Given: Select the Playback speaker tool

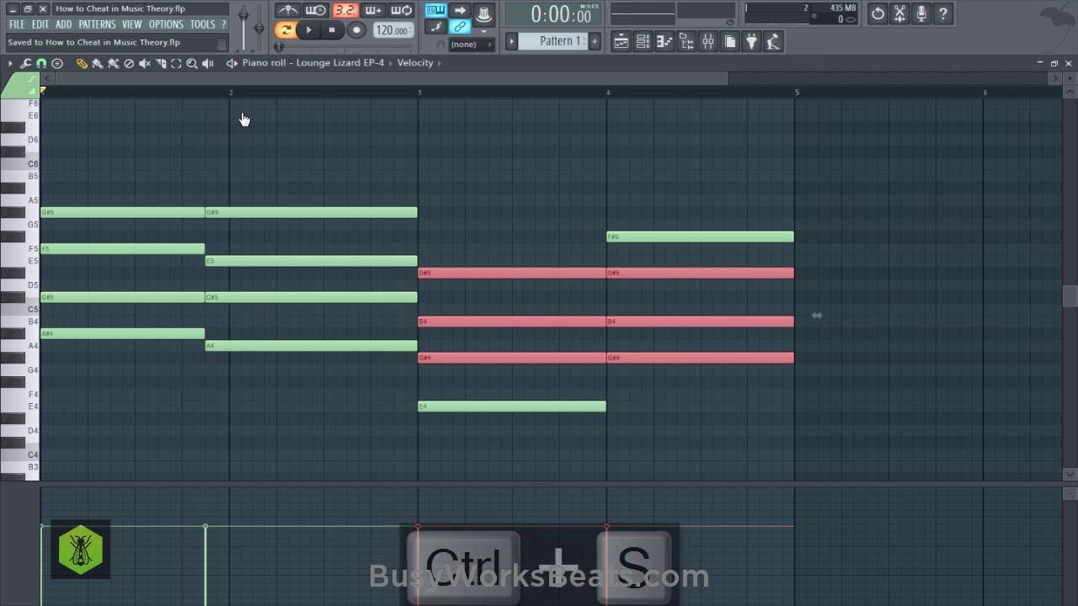Looking at the screenshot, I should 208,63.
